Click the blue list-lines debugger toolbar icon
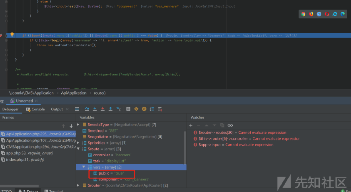Viewport: 351px width, 192px height. (152, 109)
